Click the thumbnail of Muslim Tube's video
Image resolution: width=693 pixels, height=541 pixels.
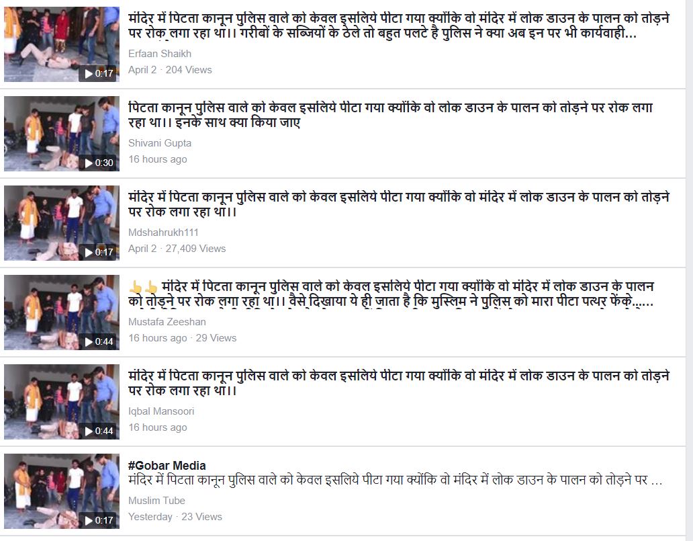[62, 491]
